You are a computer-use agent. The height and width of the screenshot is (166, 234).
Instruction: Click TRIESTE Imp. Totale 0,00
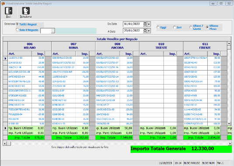coord(158,138)
